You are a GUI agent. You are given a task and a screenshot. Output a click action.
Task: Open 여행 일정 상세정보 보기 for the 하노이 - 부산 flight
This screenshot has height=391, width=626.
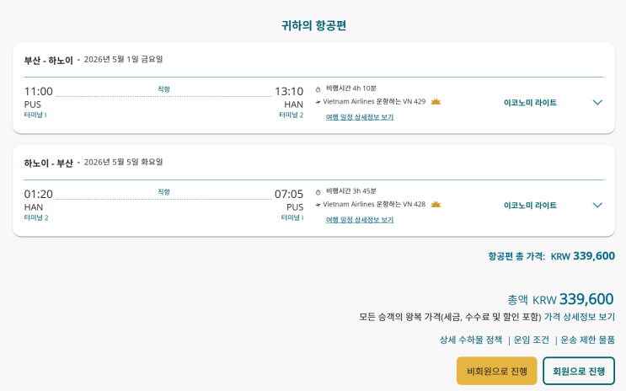360,220
